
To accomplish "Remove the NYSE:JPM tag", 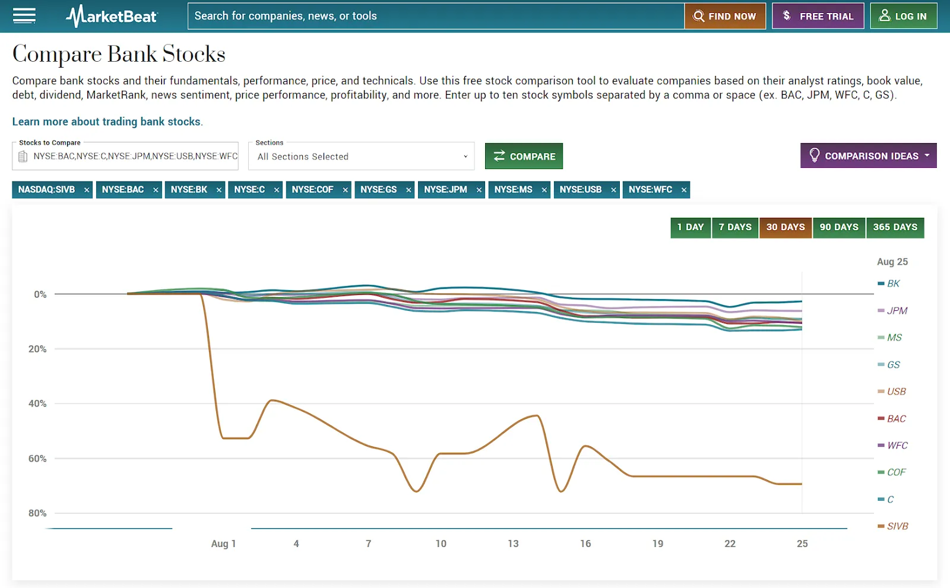I will coord(479,190).
